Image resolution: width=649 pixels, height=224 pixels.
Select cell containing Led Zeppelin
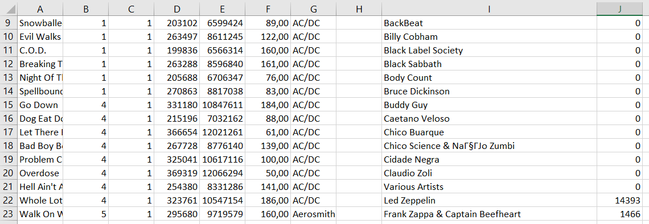pos(489,201)
